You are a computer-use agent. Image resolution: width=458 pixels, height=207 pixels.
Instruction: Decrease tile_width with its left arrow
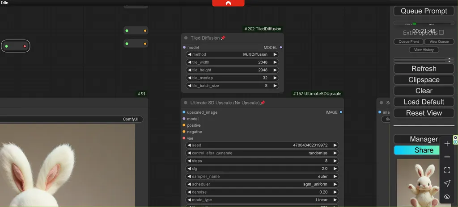coord(189,62)
